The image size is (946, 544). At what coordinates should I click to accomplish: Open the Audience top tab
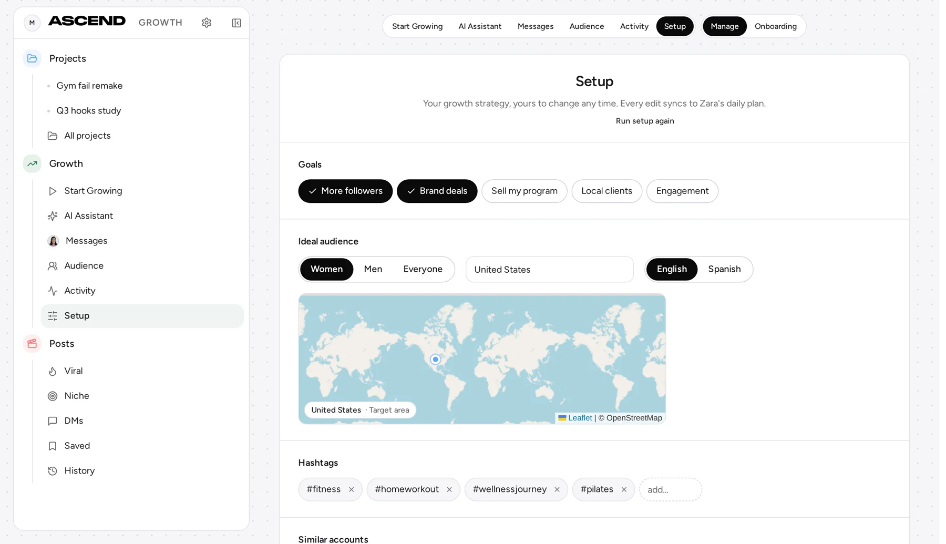tap(587, 26)
